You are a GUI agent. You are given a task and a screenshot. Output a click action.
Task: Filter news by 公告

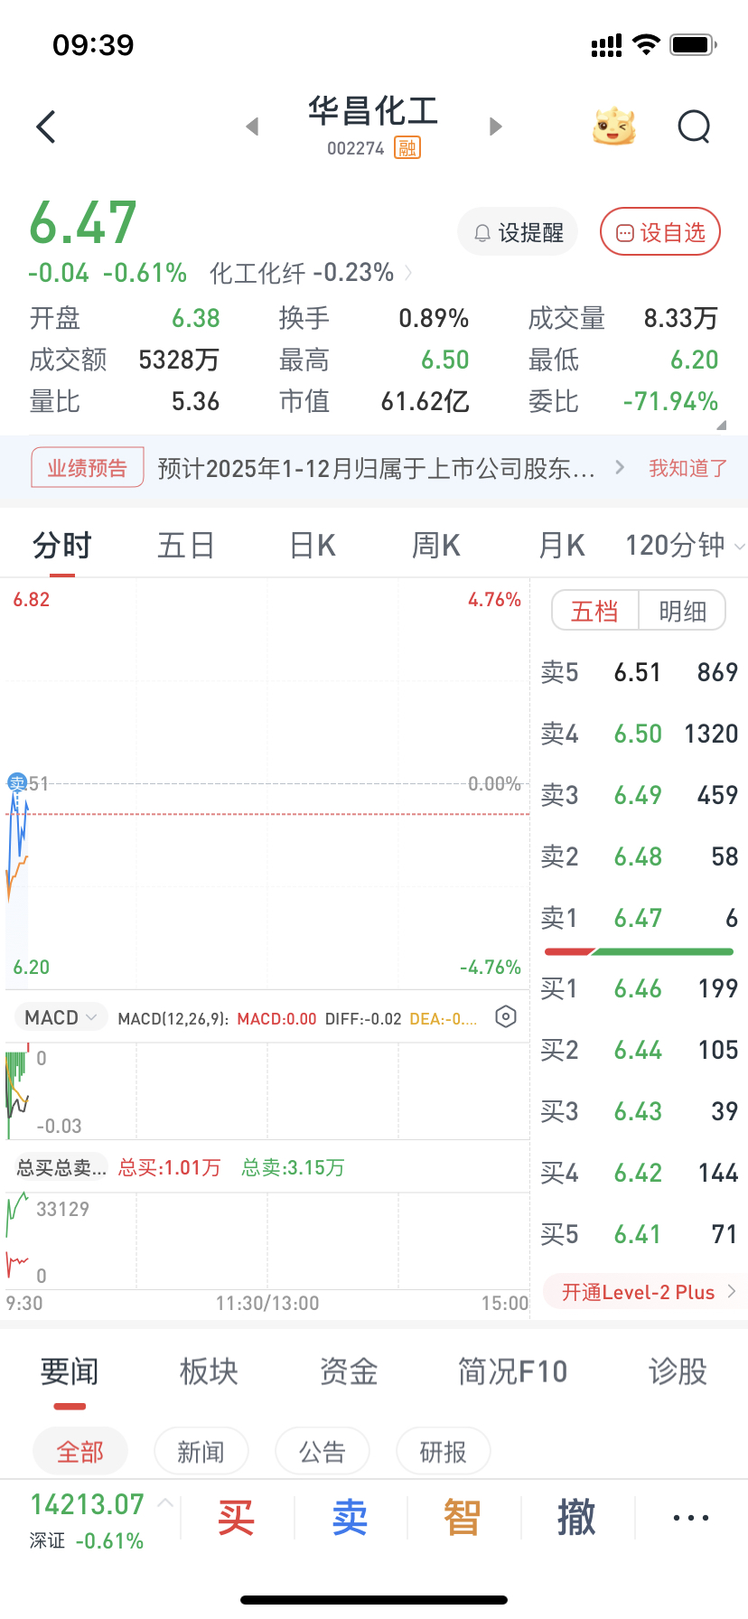click(x=323, y=1452)
